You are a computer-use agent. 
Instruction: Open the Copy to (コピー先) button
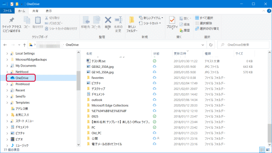pyautogui.click(x=96, y=22)
